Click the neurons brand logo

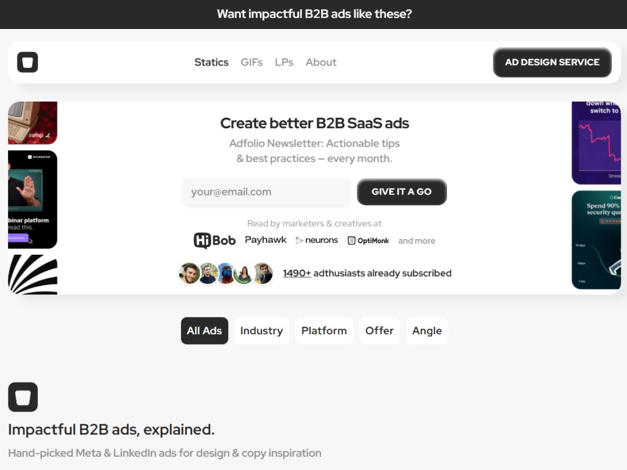(316, 240)
